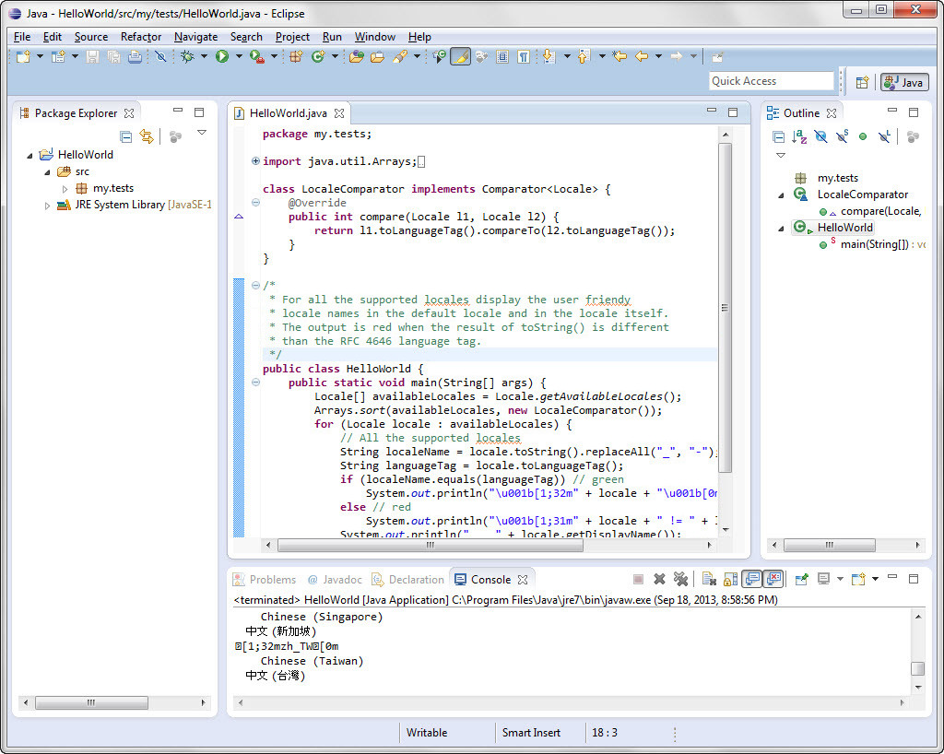
Task: Expand the my.tests package in Package Explorer
Action: [64, 188]
